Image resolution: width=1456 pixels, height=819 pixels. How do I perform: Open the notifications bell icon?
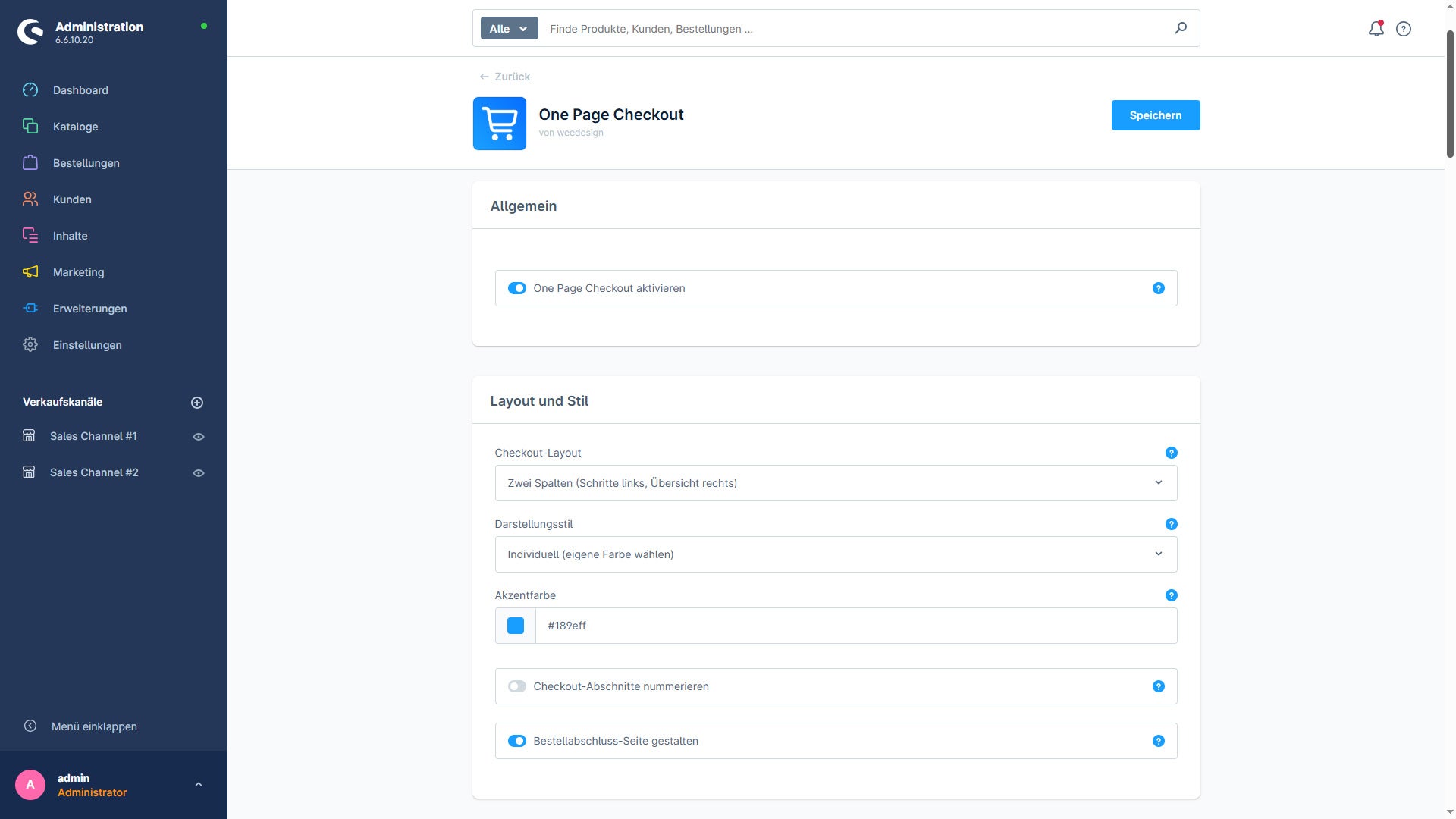[x=1376, y=29]
